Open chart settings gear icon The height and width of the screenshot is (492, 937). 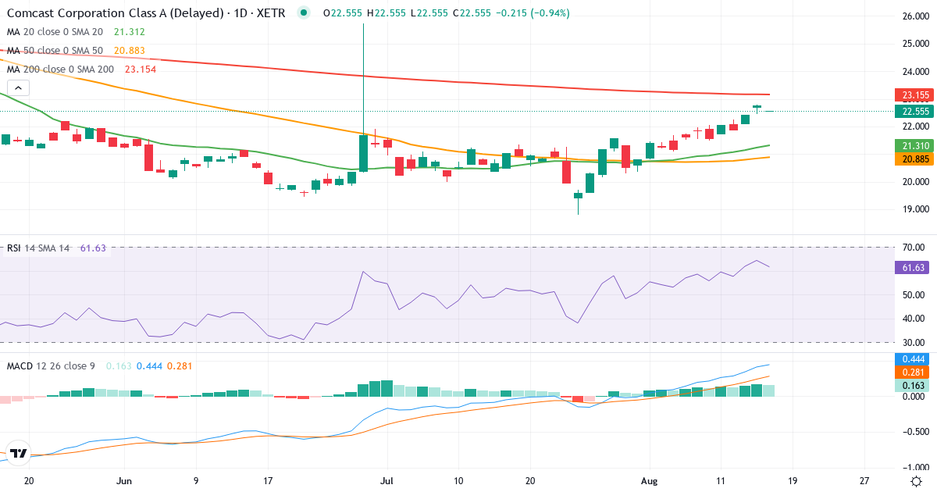(914, 481)
